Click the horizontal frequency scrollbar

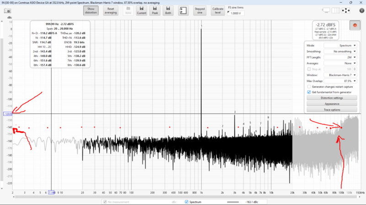(183, 197)
